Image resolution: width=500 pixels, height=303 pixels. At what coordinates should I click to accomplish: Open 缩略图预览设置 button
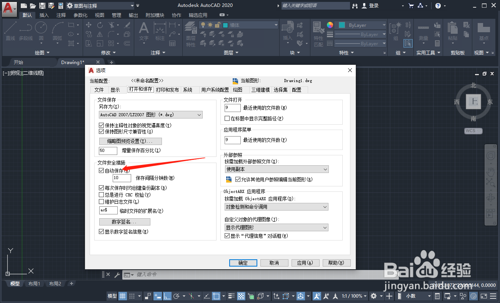(x=130, y=141)
